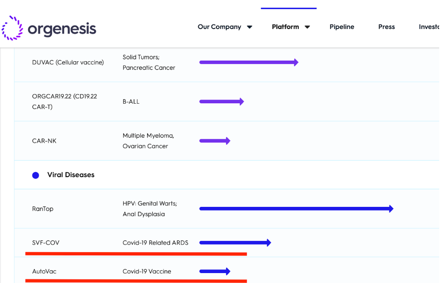
Task: Click the DUVAC purple progress arrow
Action: click(x=249, y=62)
